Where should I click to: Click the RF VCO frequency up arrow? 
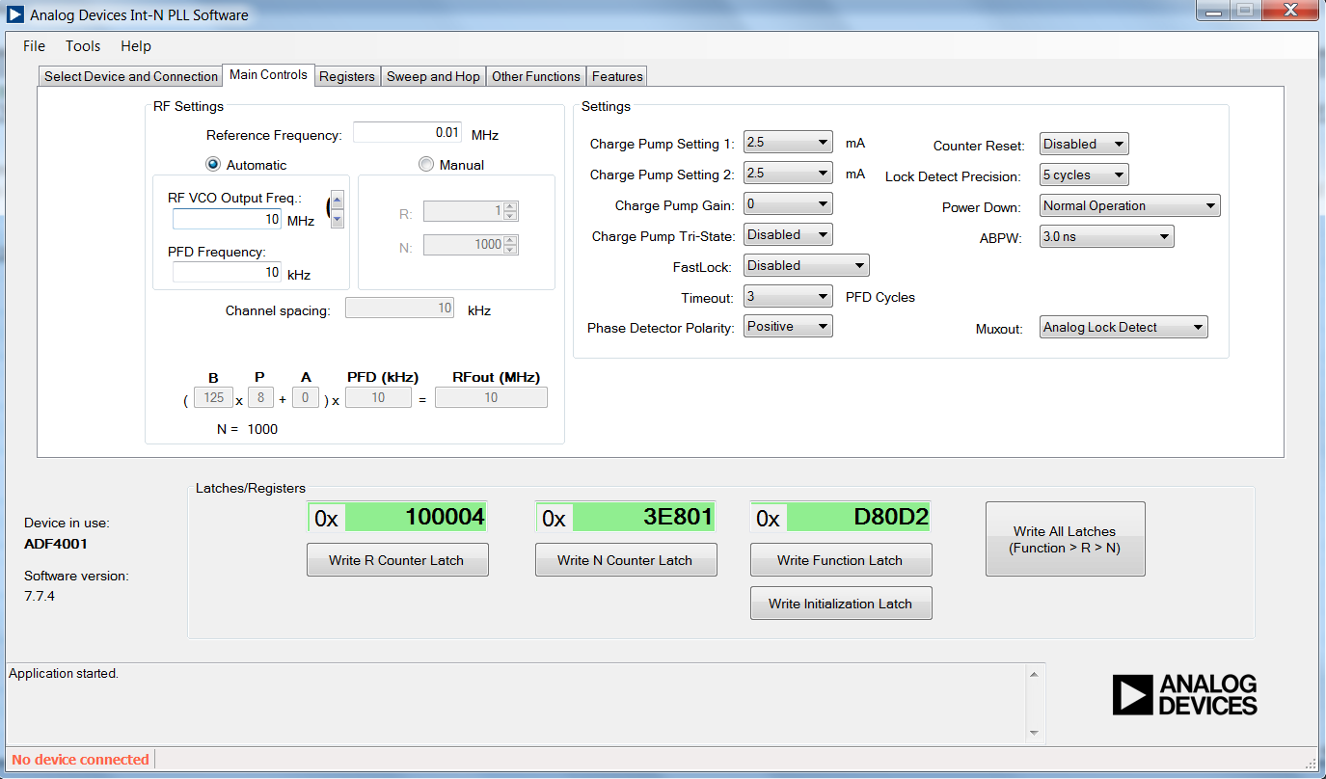pyautogui.click(x=338, y=201)
